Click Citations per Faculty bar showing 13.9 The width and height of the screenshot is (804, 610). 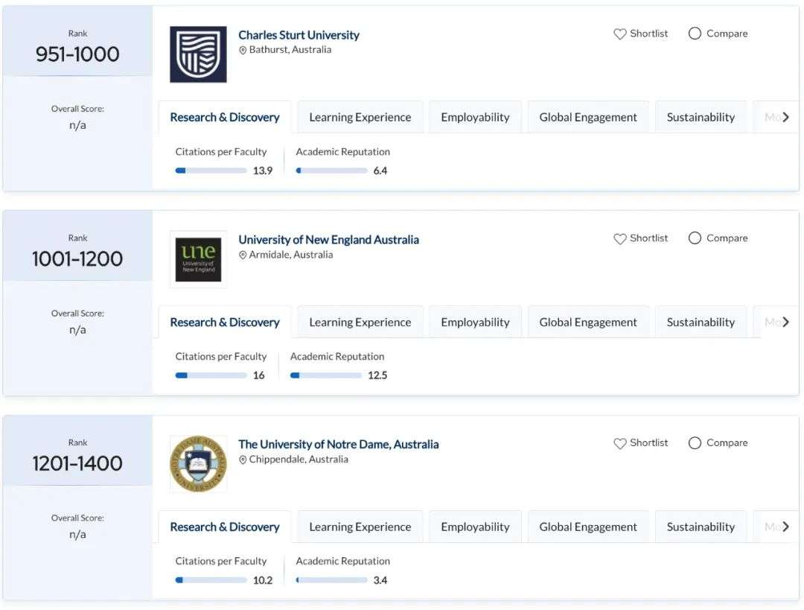(x=211, y=171)
